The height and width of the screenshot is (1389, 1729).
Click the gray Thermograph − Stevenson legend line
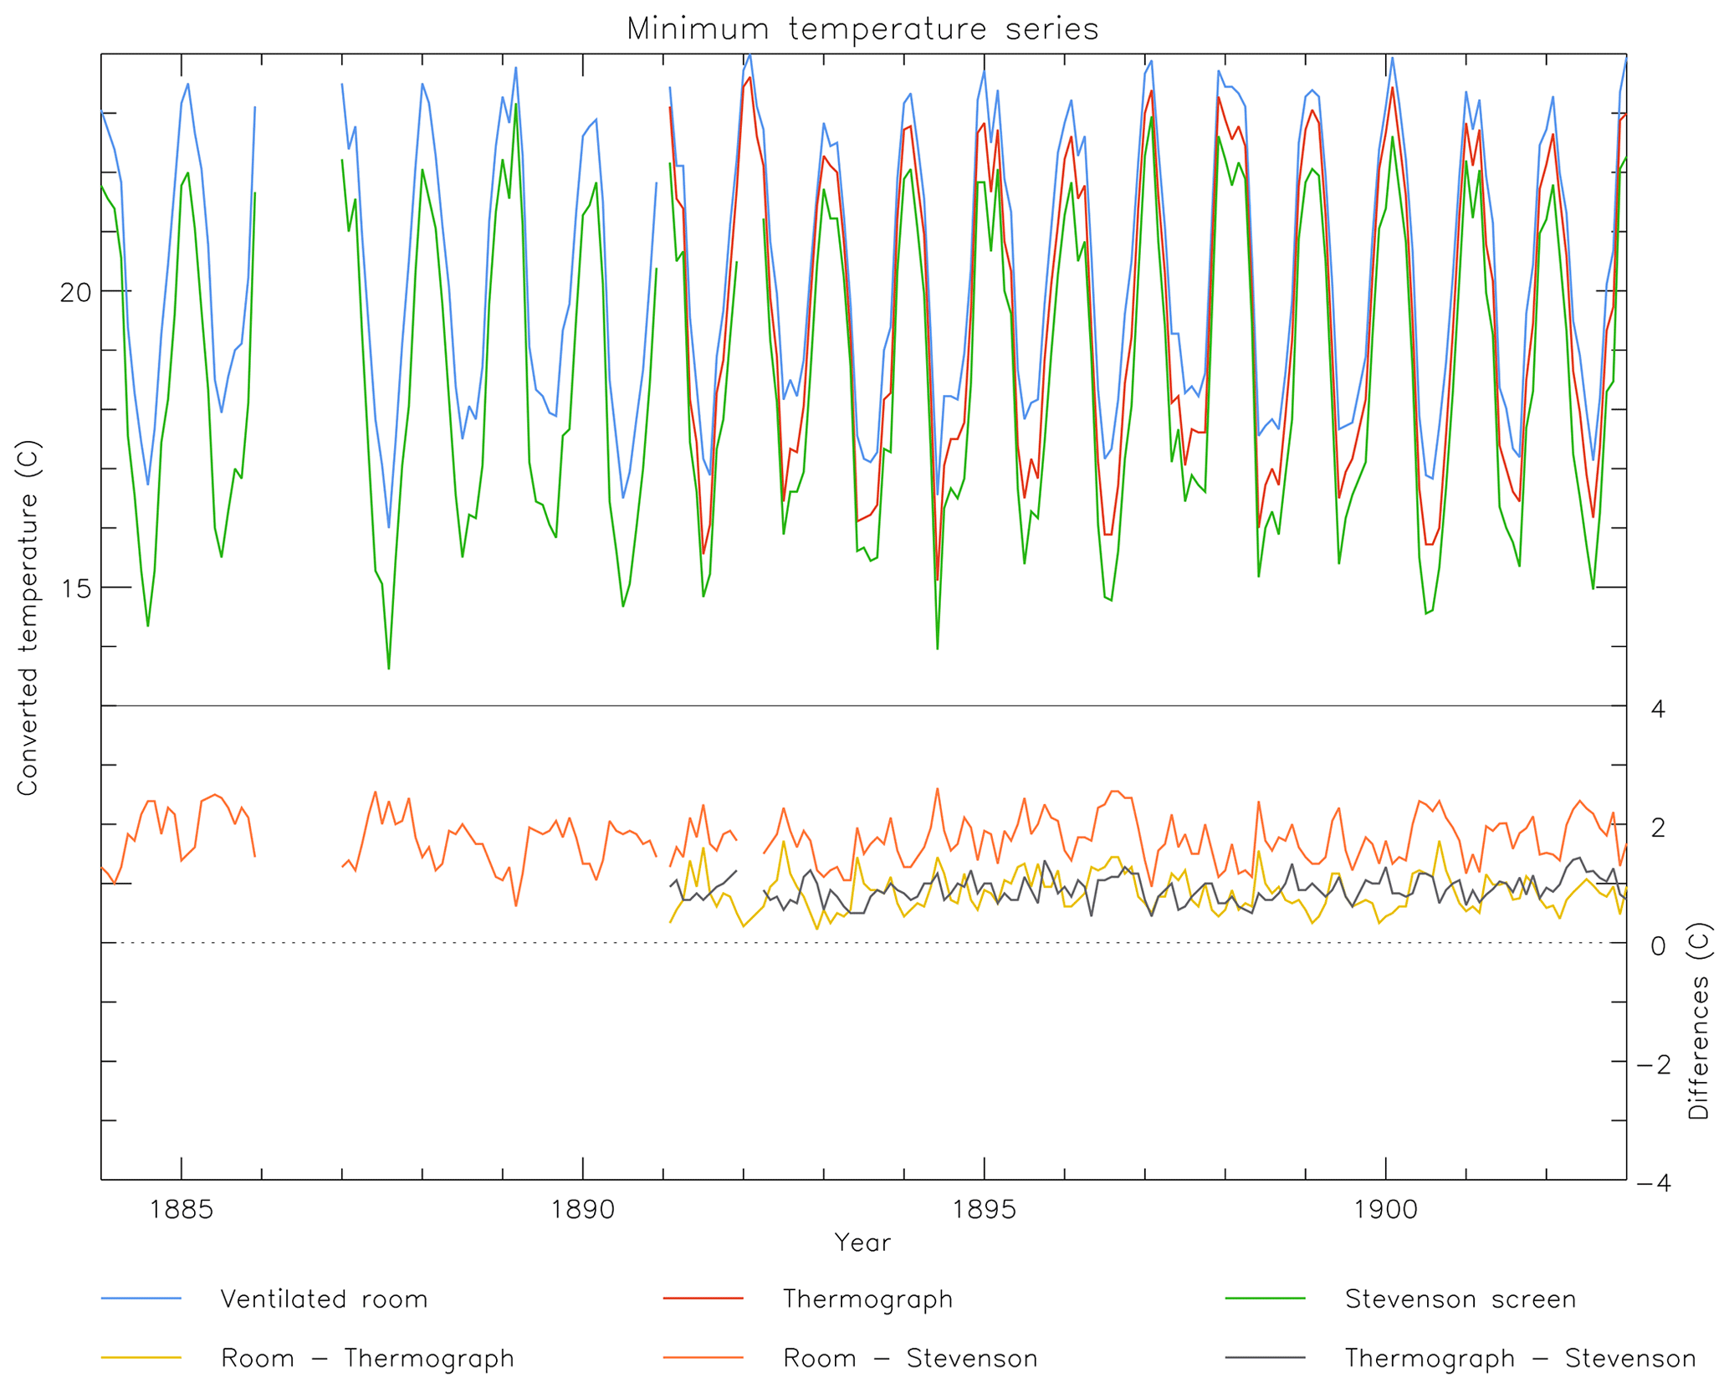click(x=1265, y=1357)
